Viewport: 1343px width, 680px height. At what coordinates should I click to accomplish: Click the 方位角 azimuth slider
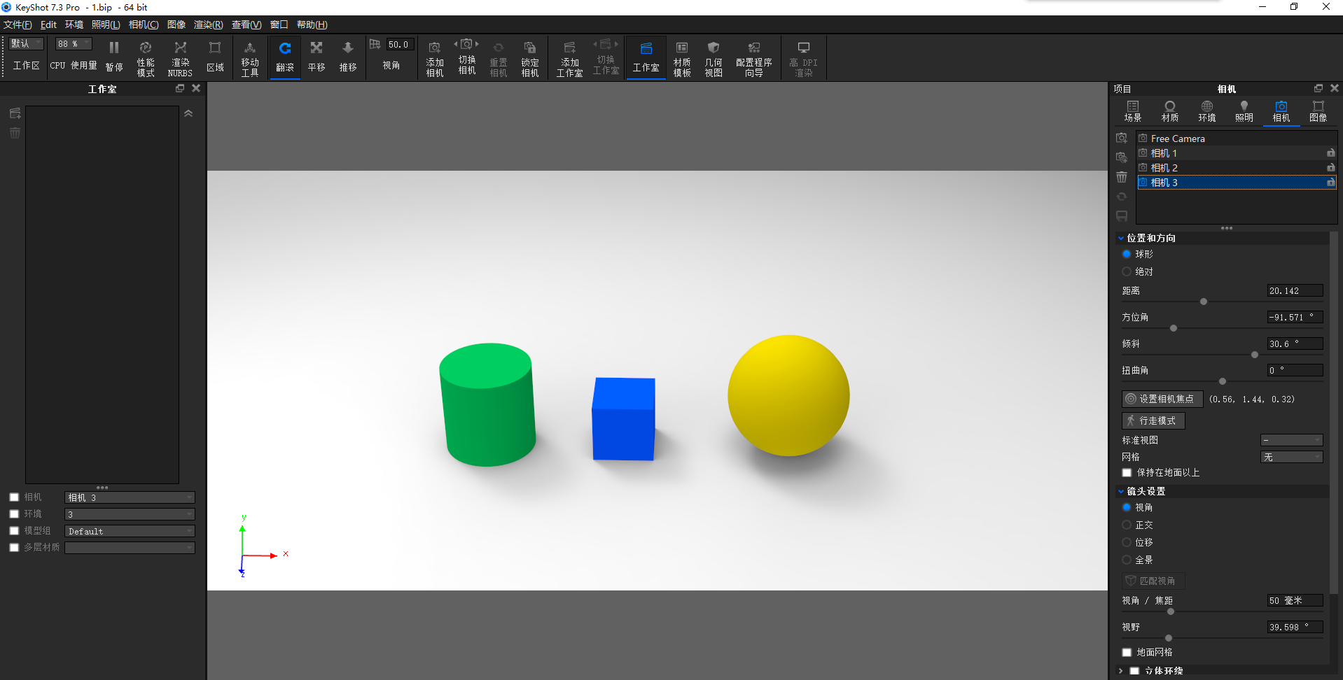pyautogui.click(x=1222, y=328)
